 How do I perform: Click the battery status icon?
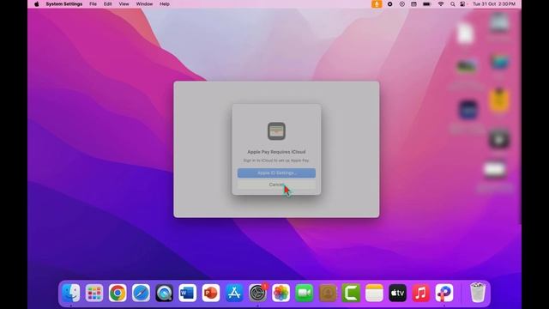(x=426, y=4)
